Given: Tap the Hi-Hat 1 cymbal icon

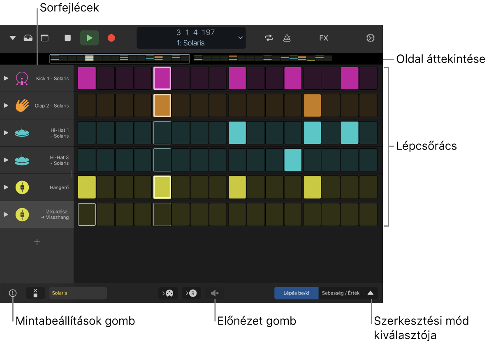Looking at the screenshot, I should click(22, 133).
